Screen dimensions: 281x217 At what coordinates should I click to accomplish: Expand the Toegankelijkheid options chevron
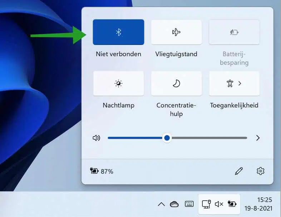click(240, 83)
